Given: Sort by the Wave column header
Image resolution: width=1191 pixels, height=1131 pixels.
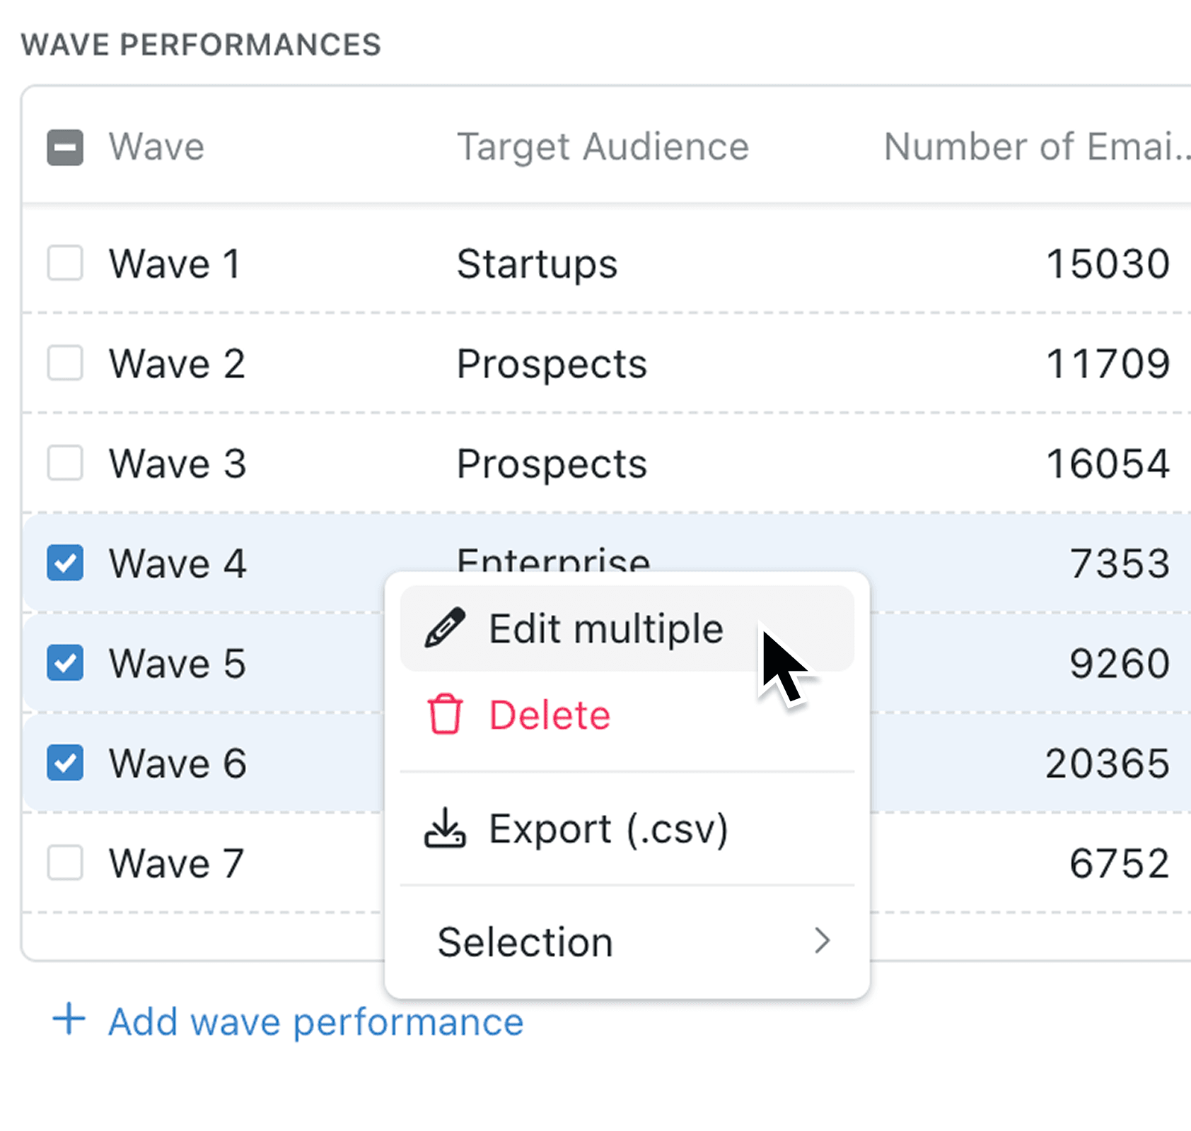Looking at the screenshot, I should pos(156,147).
